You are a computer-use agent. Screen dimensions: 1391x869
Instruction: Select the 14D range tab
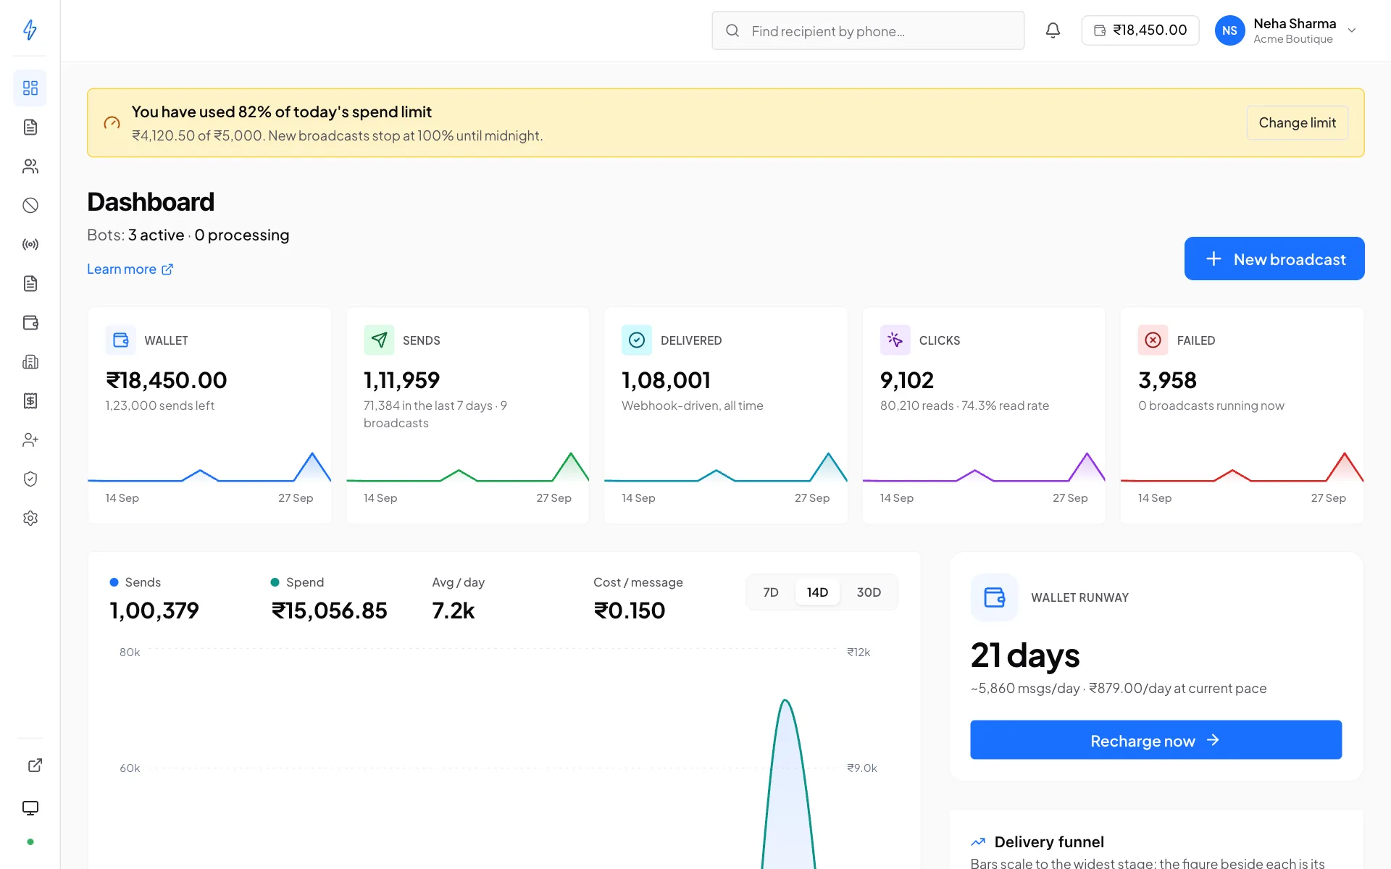point(817,592)
